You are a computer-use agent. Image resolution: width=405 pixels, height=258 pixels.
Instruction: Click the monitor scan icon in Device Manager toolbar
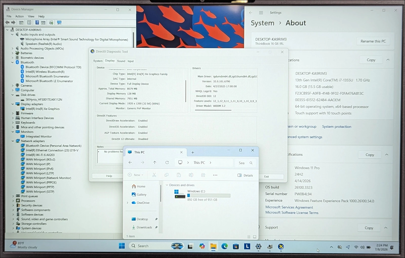click(59, 22)
